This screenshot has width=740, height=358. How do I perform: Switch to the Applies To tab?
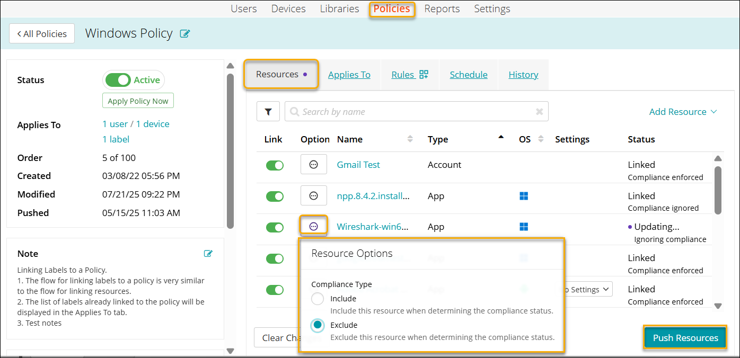click(349, 75)
